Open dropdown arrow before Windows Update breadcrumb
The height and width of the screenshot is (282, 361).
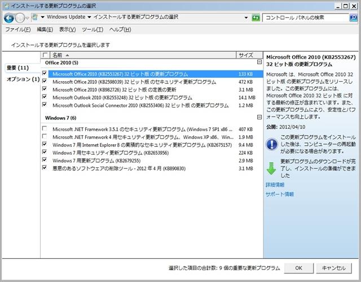tap(43, 17)
